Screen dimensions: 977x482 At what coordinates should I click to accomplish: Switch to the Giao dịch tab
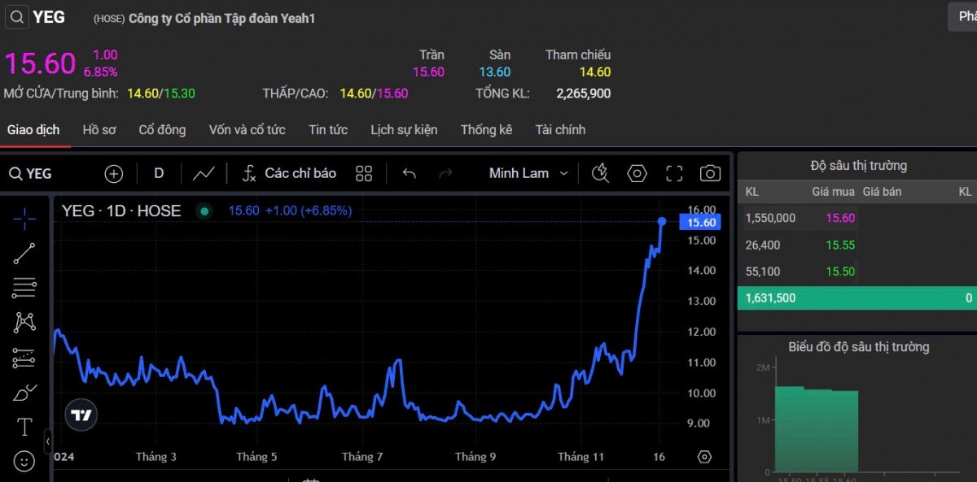(x=33, y=129)
